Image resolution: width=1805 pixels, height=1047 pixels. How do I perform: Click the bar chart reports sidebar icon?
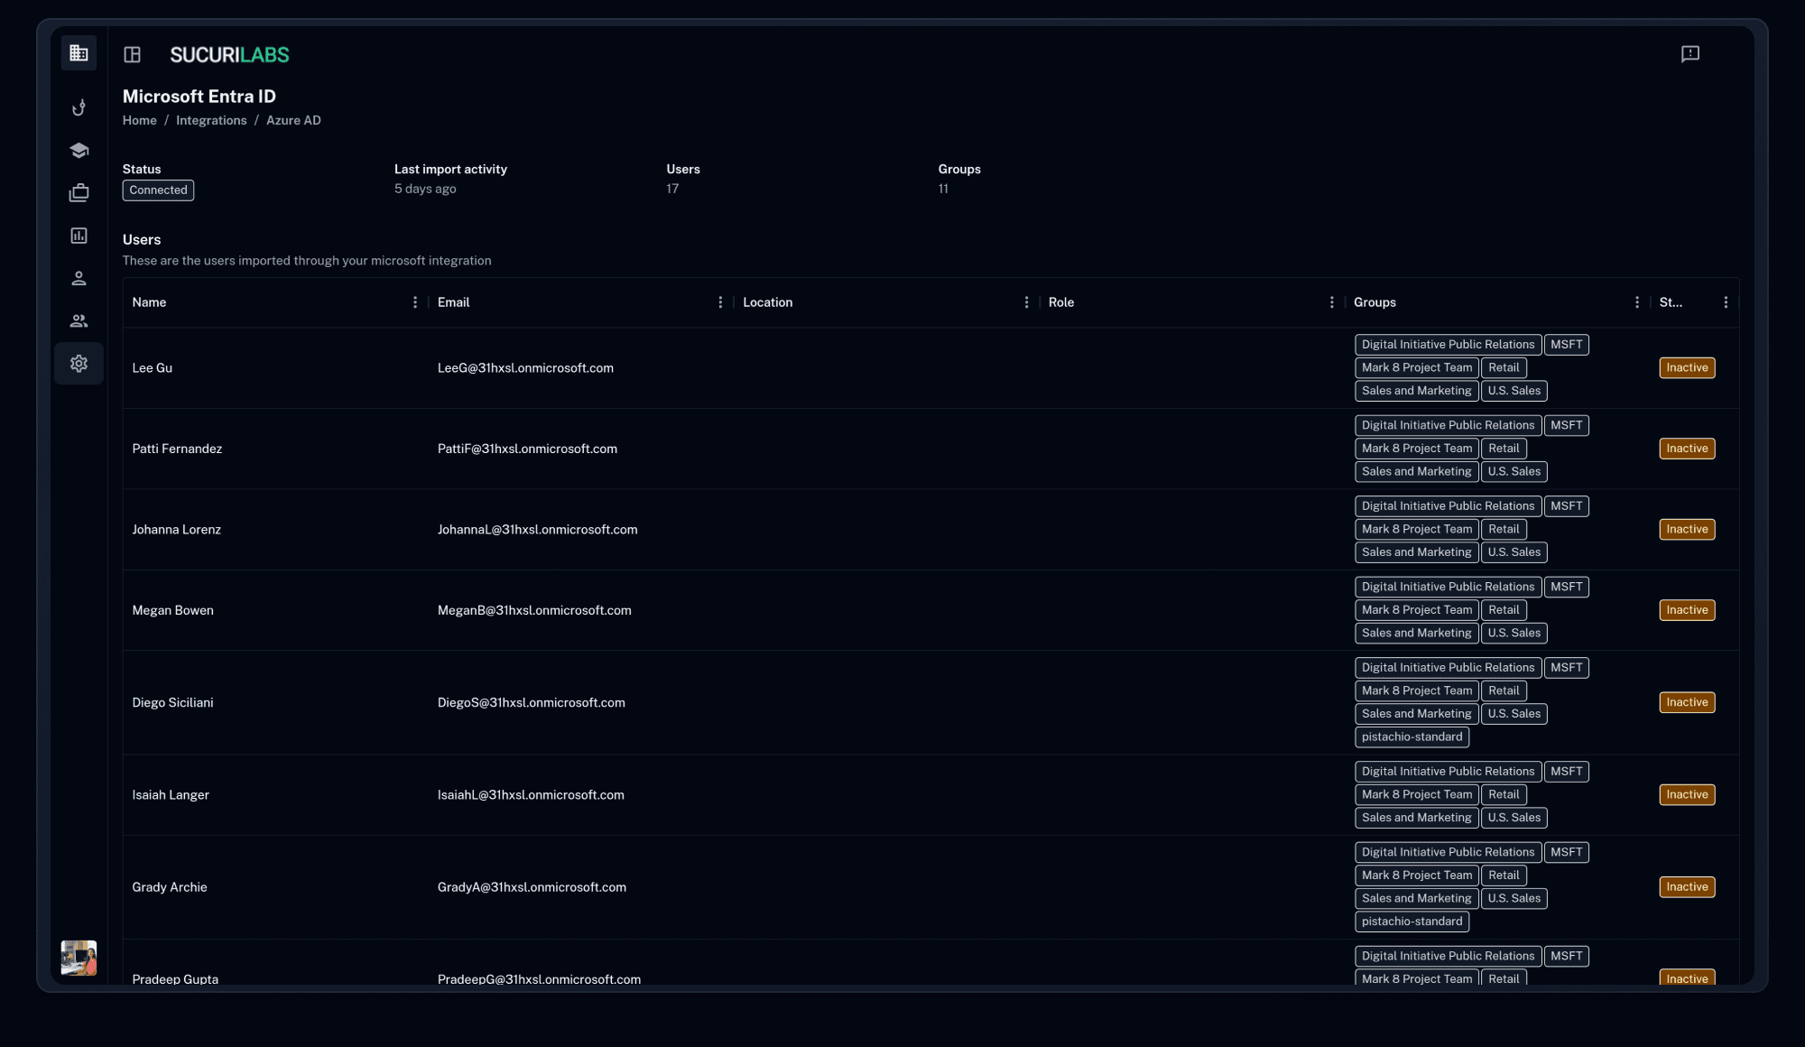click(x=79, y=236)
